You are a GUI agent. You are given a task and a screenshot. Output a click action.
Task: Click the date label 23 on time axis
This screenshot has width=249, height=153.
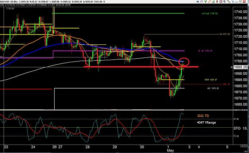[6, 147]
